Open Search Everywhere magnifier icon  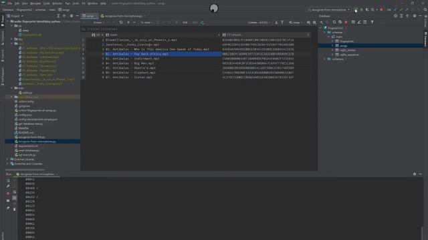[425, 9]
